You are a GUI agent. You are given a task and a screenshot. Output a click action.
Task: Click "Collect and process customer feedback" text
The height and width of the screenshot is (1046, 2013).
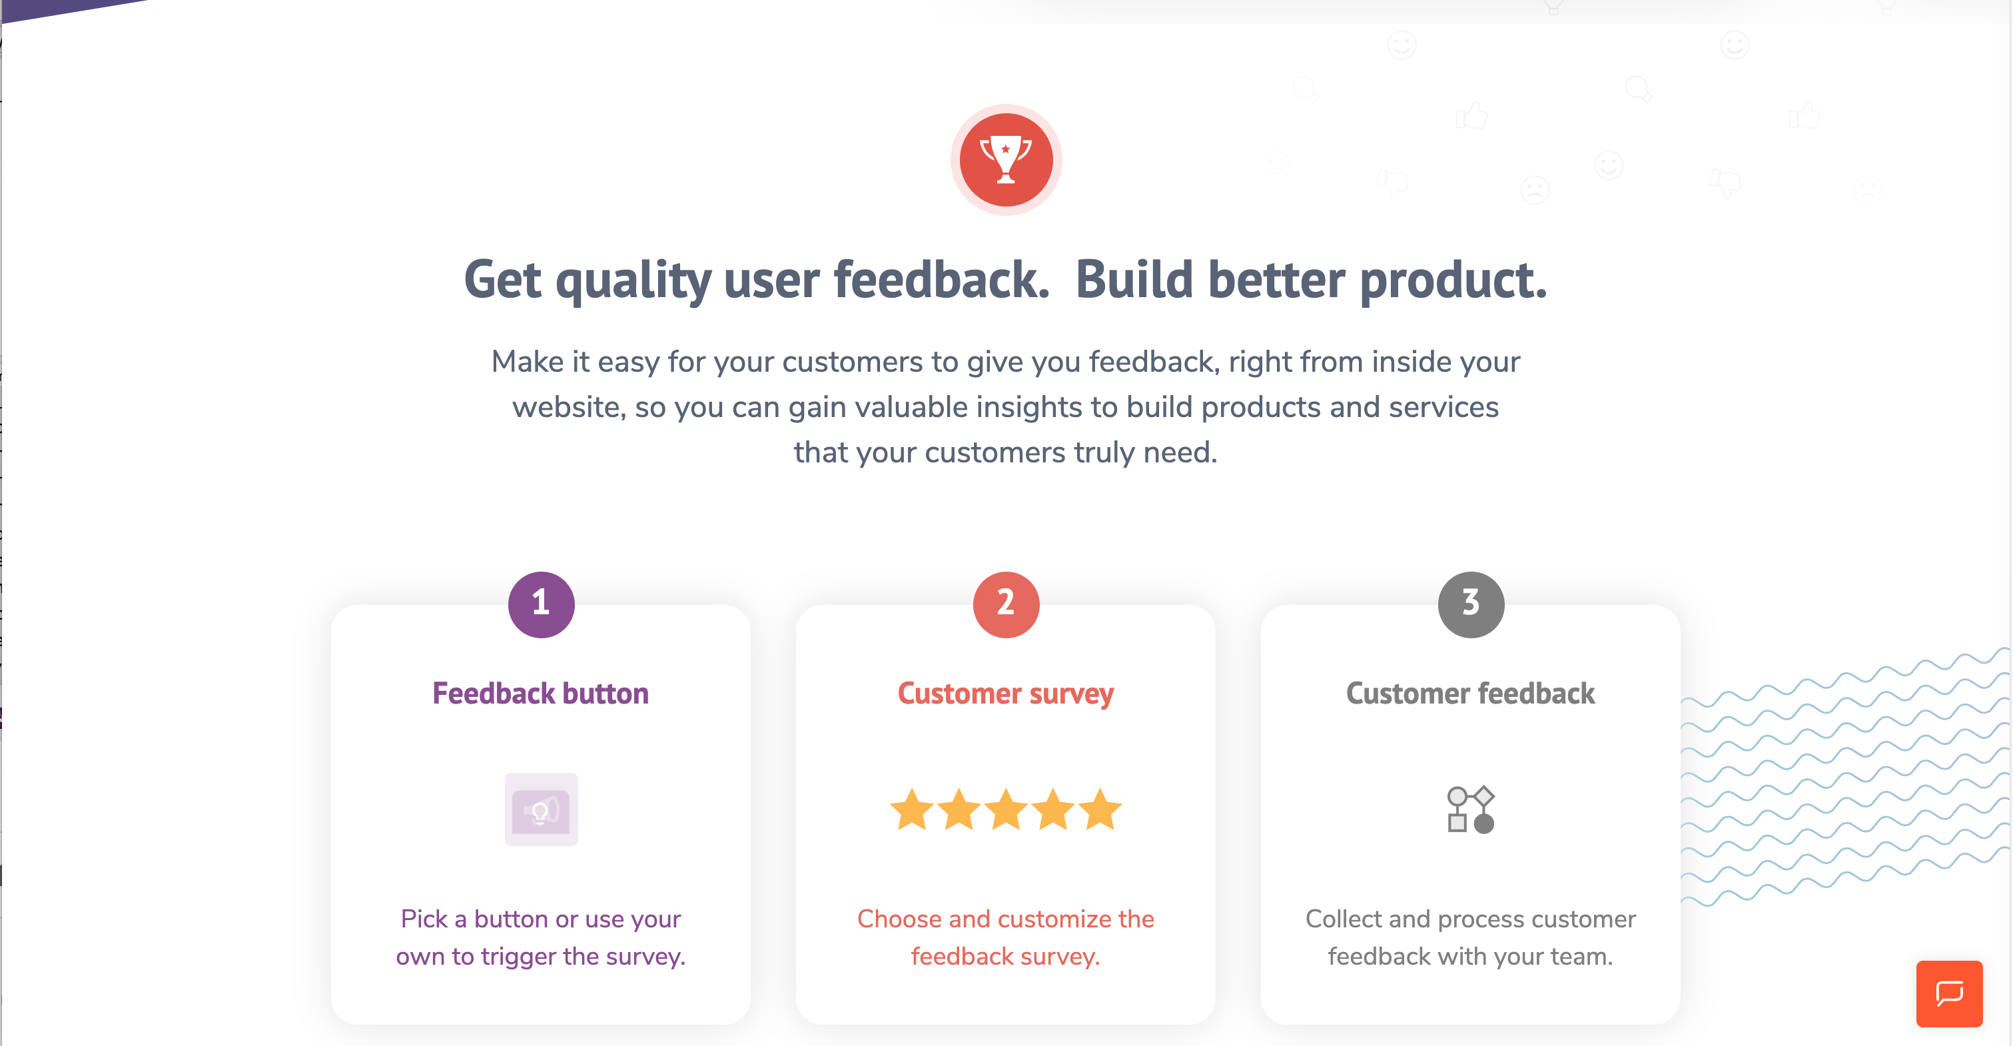1470,937
